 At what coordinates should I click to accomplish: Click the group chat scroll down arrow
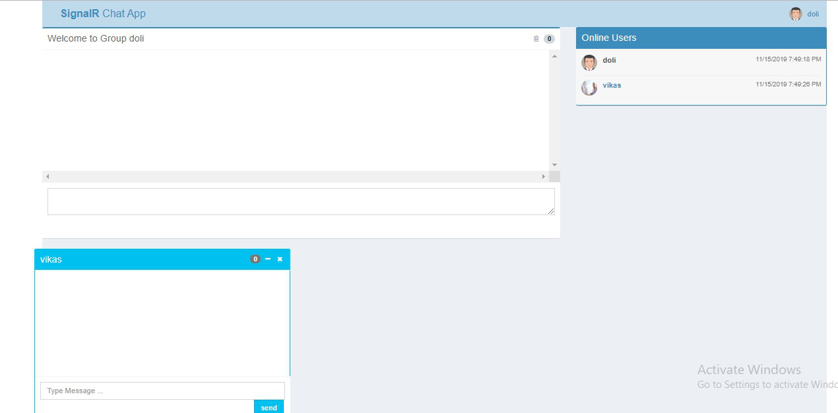point(554,165)
